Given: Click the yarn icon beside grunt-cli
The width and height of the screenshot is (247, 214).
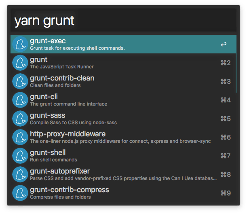Looking at the screenshot, I should click(x=20, y=100).
